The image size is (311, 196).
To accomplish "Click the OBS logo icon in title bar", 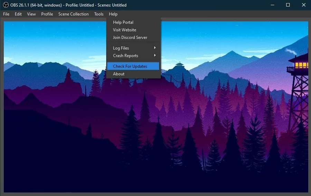I will [x=6, y=5].
